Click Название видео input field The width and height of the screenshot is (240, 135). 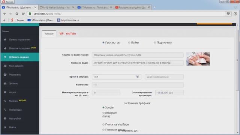[x=138, y=63]
